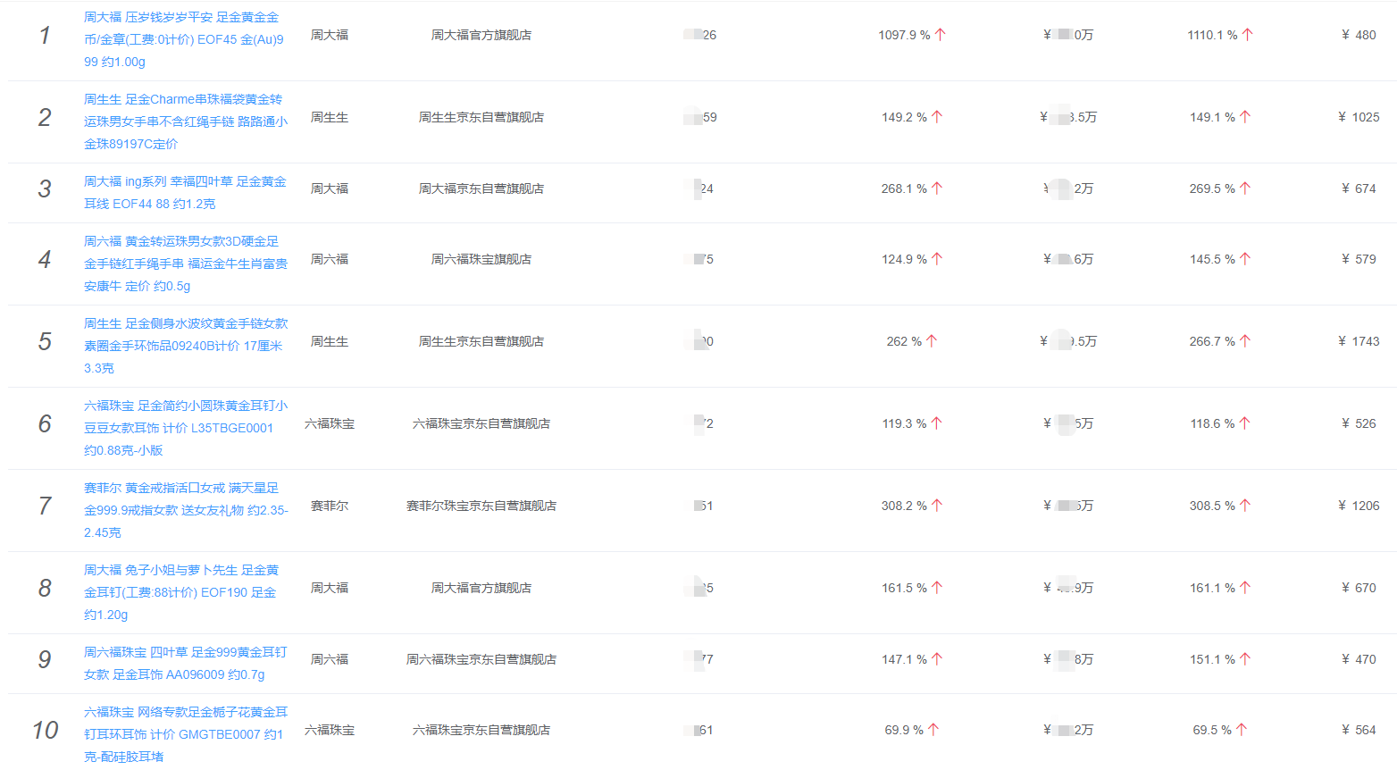Click 六福珠宝京东自营旗舰店 in the rank 10 row

point(481,730)
